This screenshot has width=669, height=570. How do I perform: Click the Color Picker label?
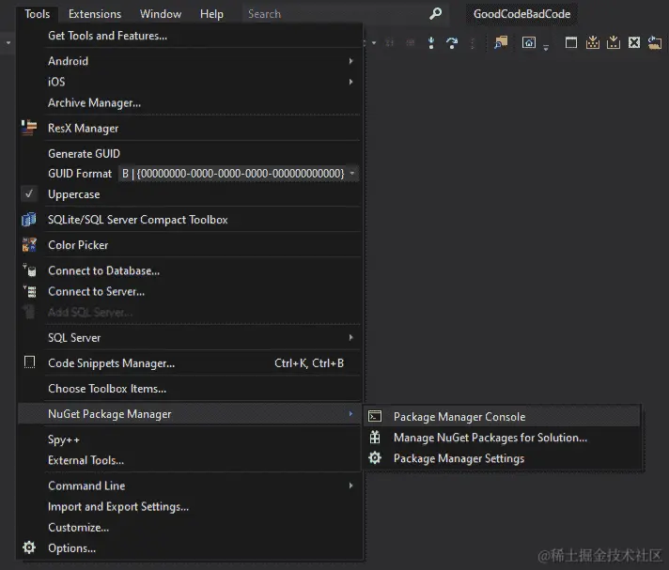click(78, 245)
